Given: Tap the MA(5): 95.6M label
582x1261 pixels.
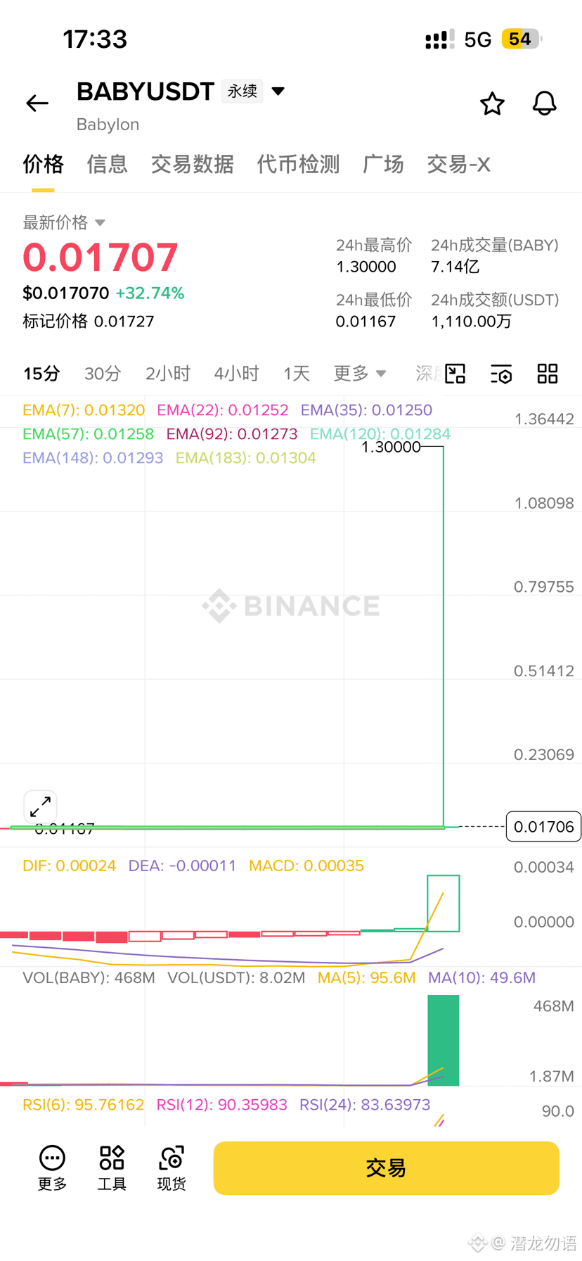Looking at the screenshot, I should pyautogui.click(x=366, y=977).
